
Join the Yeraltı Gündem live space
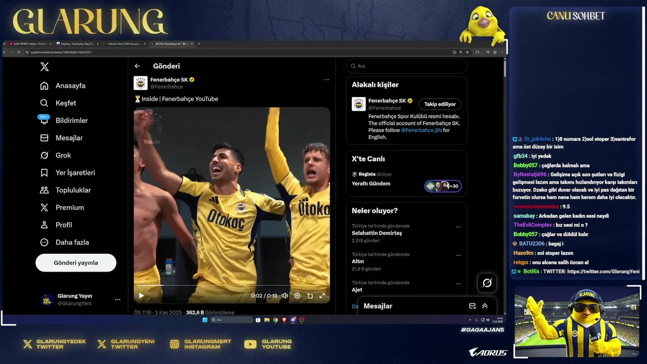point(371,184)
